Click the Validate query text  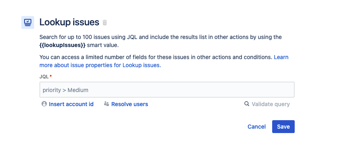[271, 104]
